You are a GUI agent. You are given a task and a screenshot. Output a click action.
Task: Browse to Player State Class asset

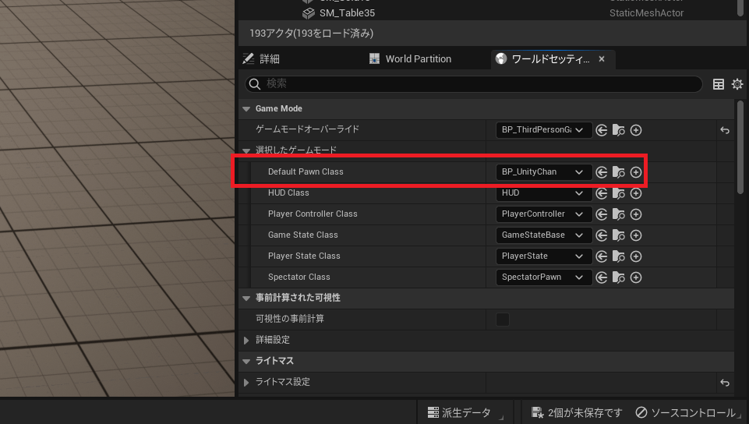(619, 256)
